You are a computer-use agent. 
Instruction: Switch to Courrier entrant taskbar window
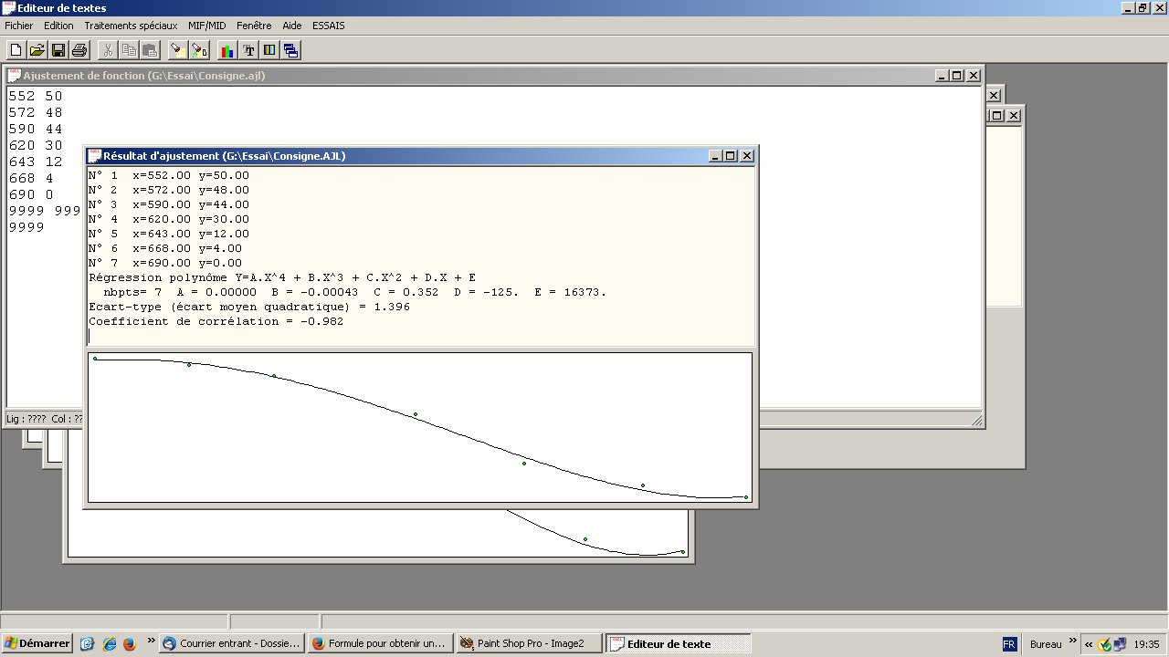tap(232, 643)
